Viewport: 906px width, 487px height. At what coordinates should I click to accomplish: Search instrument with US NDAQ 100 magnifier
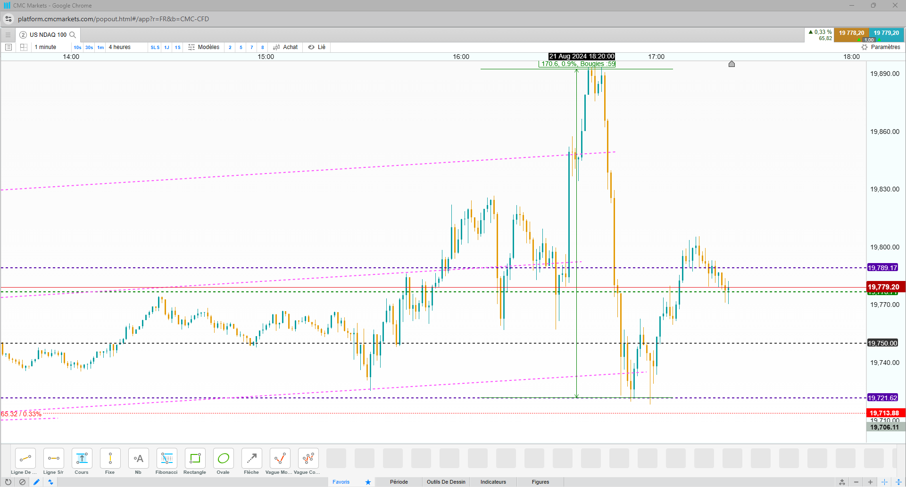click(x=73, y=35)
